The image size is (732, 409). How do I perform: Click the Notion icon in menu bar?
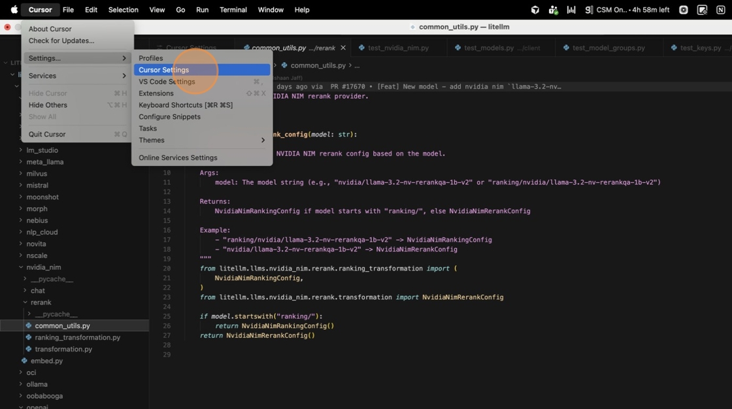(x=720, y=10)
